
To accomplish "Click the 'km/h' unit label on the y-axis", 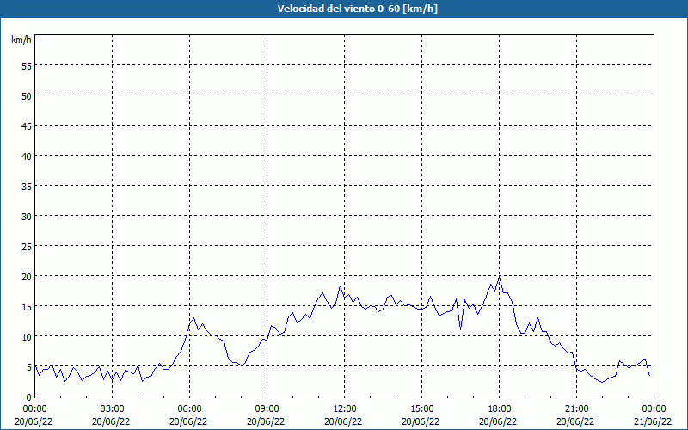I will [21, 40].
